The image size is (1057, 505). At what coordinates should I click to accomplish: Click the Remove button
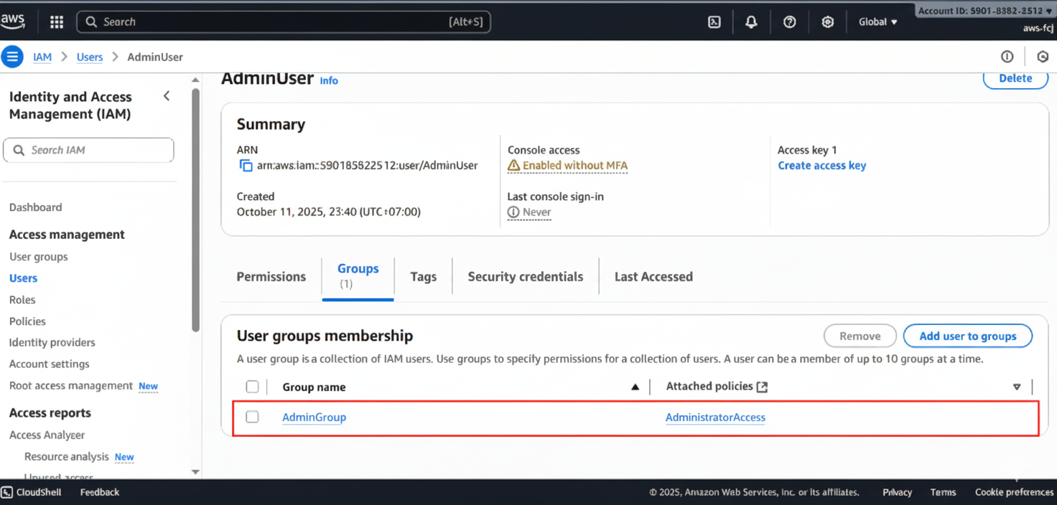tap(860, 336)
